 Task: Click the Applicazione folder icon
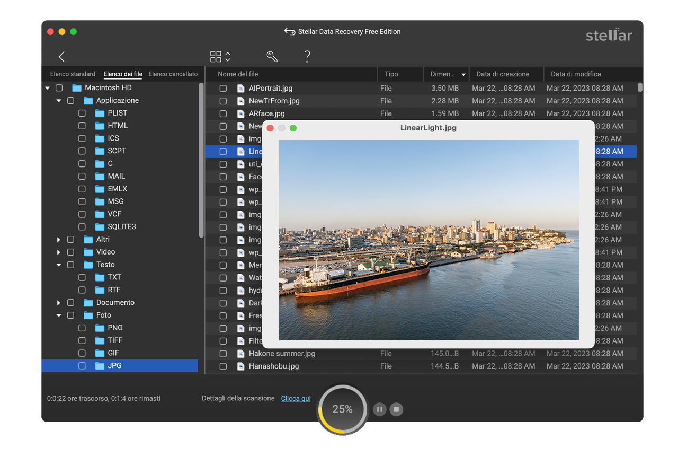tap(88, 101)
